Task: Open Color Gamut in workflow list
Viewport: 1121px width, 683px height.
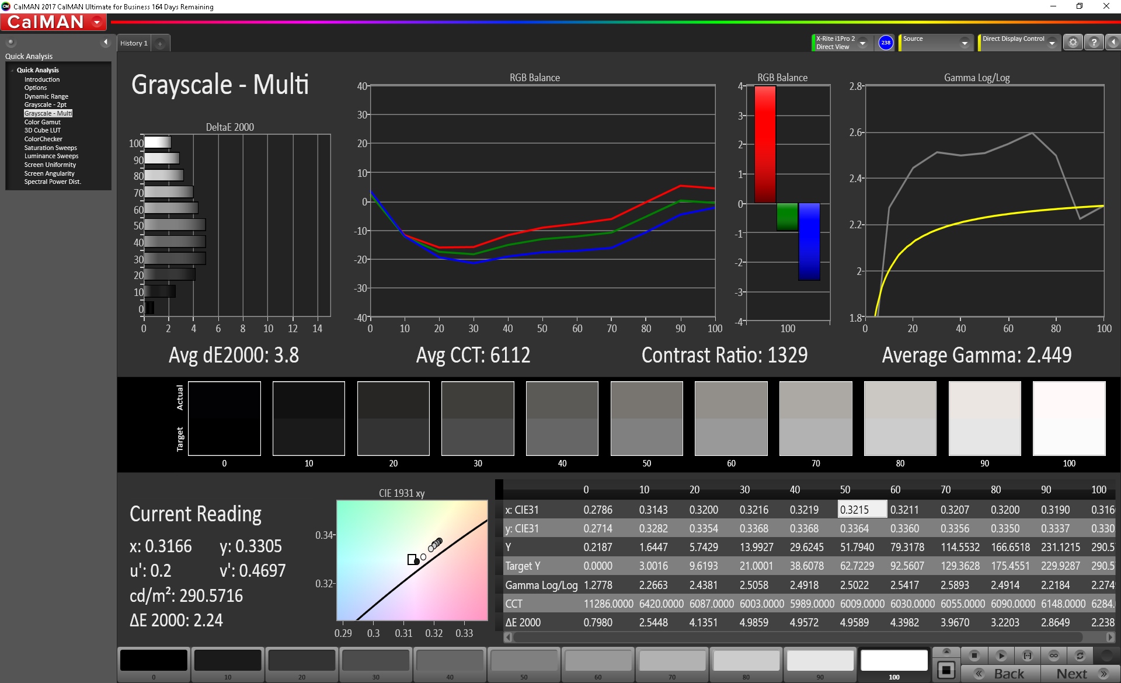Action: click(42, 122)
